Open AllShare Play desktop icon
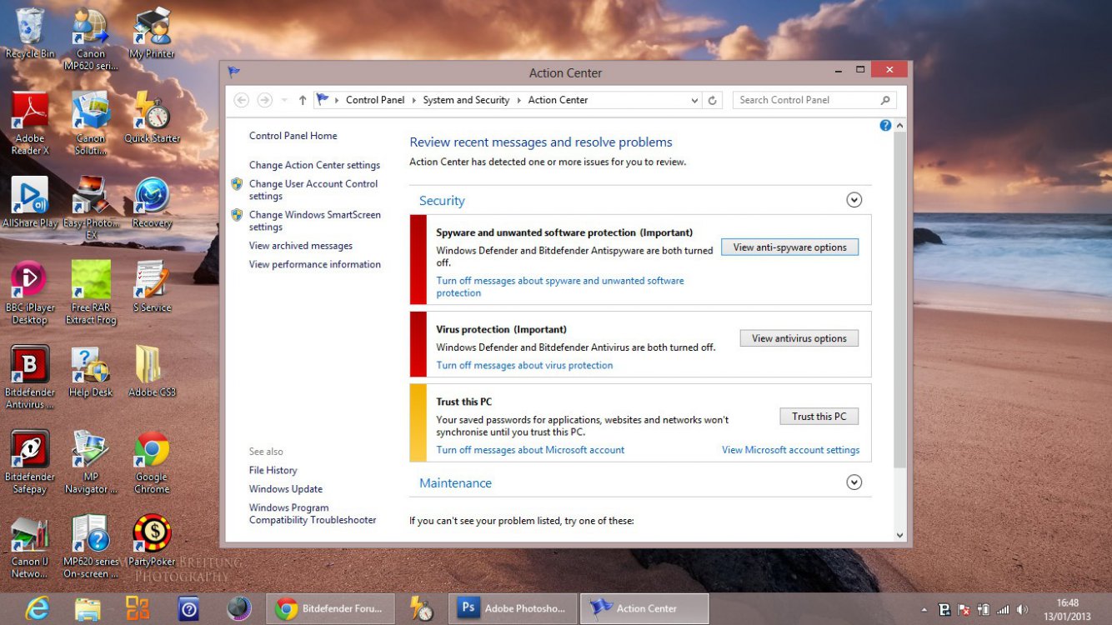Viewport: 1112px width, 625px height. 30,202
